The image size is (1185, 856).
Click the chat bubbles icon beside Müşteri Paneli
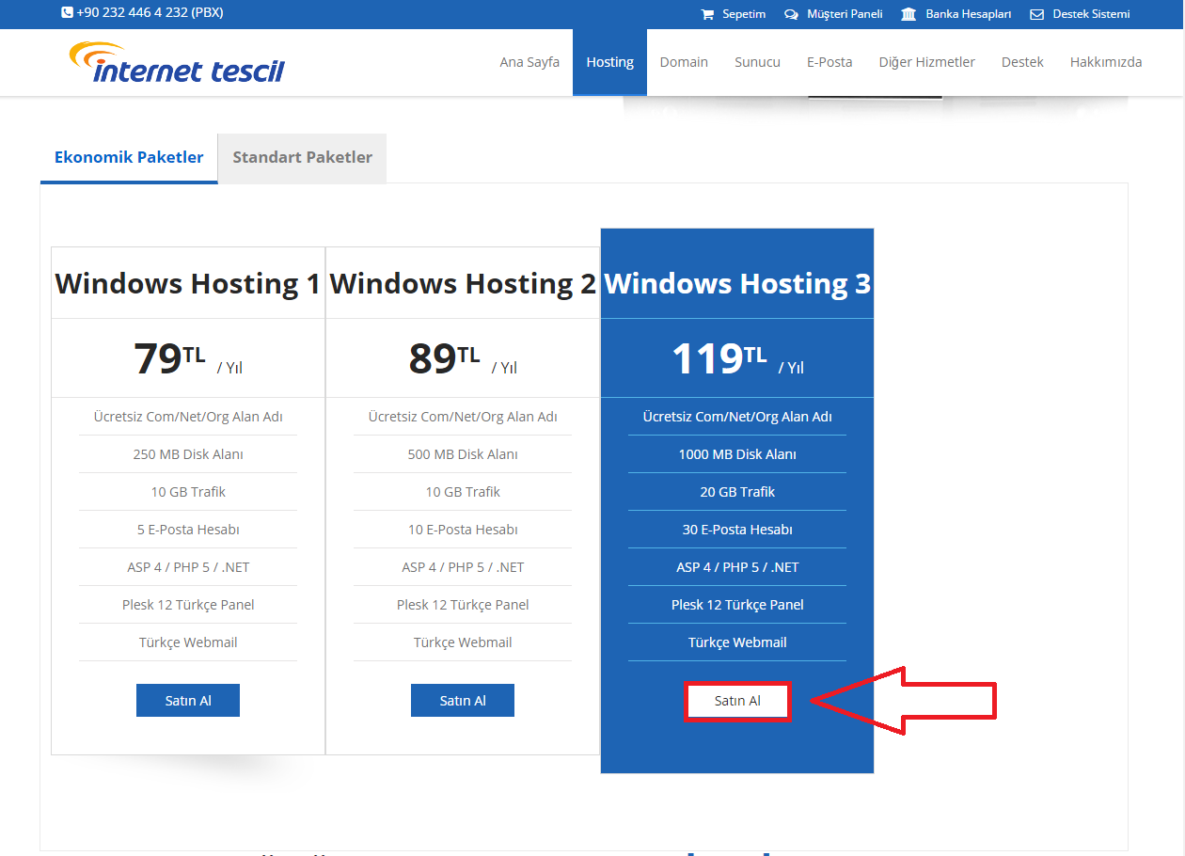791,14
